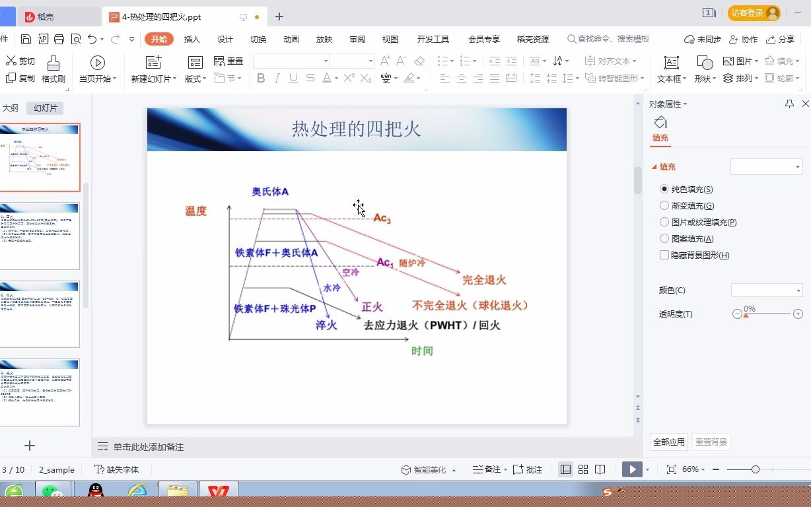Click the clear formatting eraser icon
This screenshot has width=811, height=507.
tap(419, 61)
